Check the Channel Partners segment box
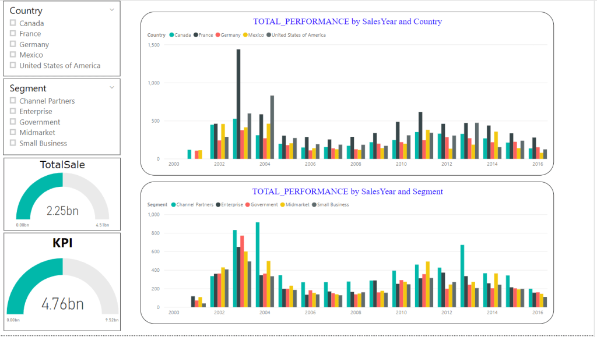This screenshot has height=337, width=597. (x=13, y=101)
